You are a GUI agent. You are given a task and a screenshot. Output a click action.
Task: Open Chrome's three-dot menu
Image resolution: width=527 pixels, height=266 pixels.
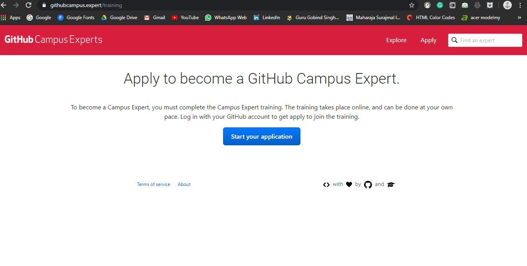520,5
